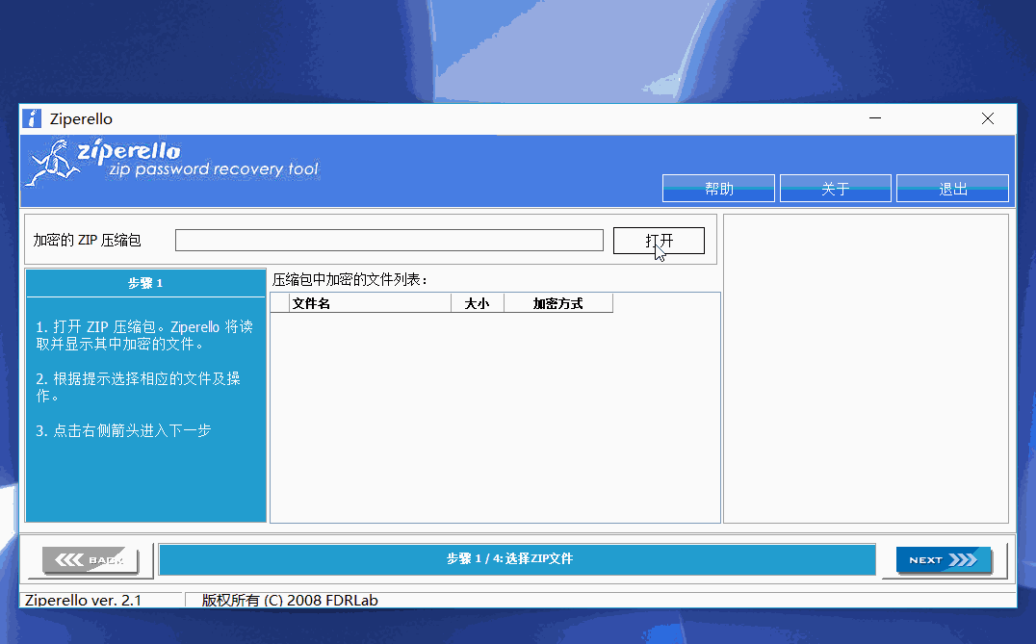Click the 关于 about button

point(835,189)
